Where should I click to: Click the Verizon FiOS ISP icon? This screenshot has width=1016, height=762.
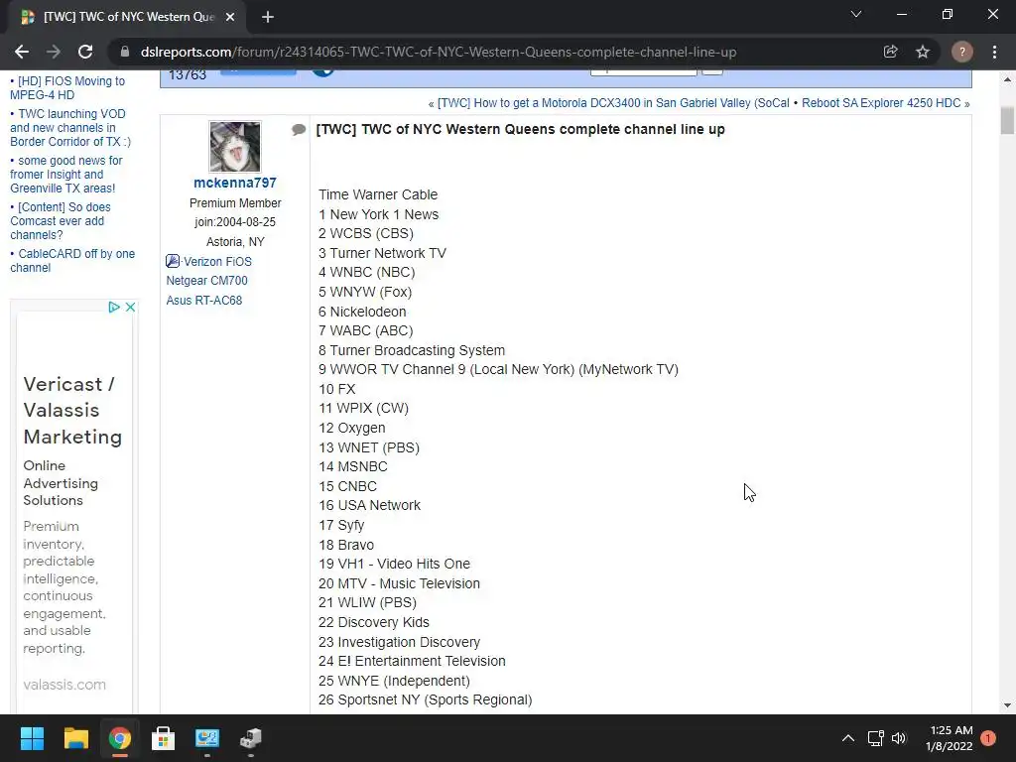pyautogui.click(x=173, y=261)
